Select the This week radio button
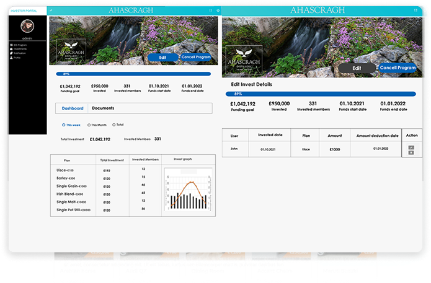 pos(63,125)
